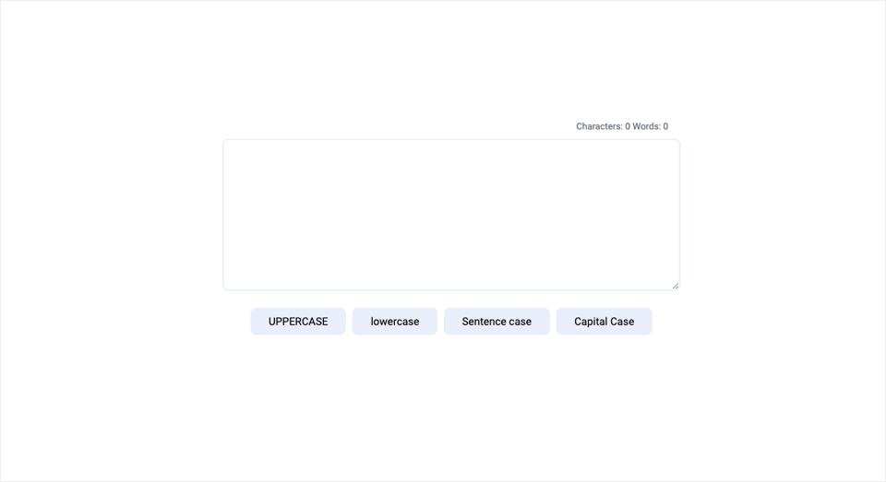
Task: Apply Sentence case to the text
Action: click(x=497, y=321)
